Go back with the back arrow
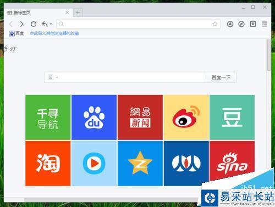 coord(11,24)
